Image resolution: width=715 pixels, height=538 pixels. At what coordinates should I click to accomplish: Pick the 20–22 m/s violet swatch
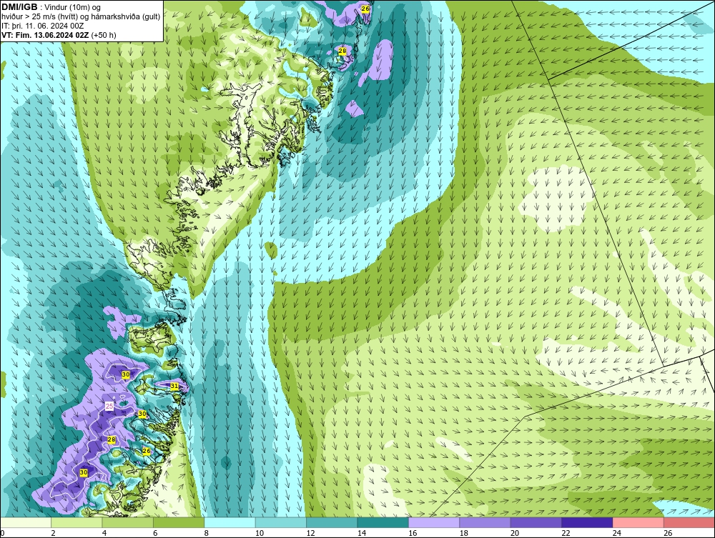536,522
